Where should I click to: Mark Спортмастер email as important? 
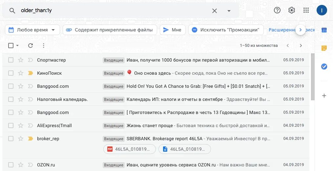pos(31,60)
